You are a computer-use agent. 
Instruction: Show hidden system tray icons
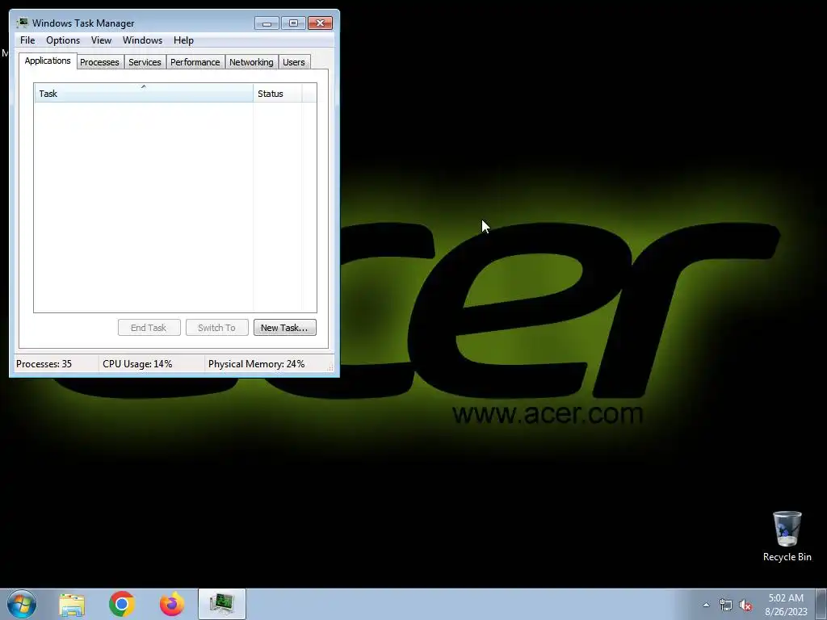click(706, 605)
